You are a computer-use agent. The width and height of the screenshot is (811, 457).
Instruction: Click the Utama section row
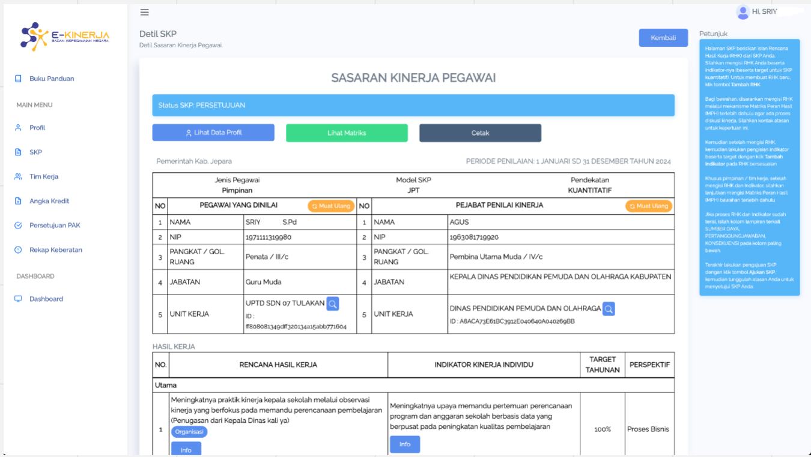pyautogui.click(x=413, y=385)
